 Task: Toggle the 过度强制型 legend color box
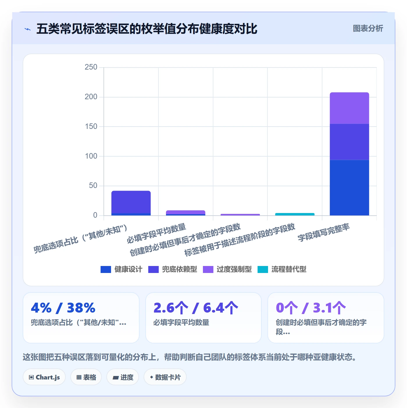(x=208, y=269)
